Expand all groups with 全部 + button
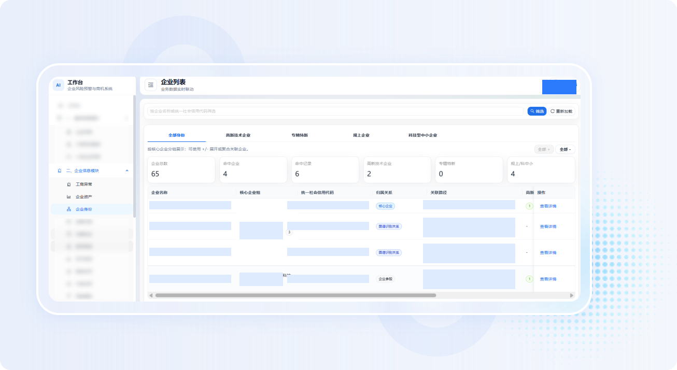The image size is (677, 370). click(544, 149)
